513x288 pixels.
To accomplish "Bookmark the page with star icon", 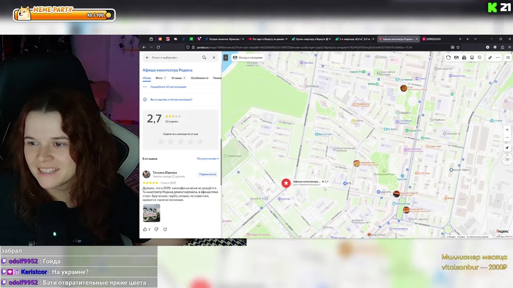I will pos(458,47).
